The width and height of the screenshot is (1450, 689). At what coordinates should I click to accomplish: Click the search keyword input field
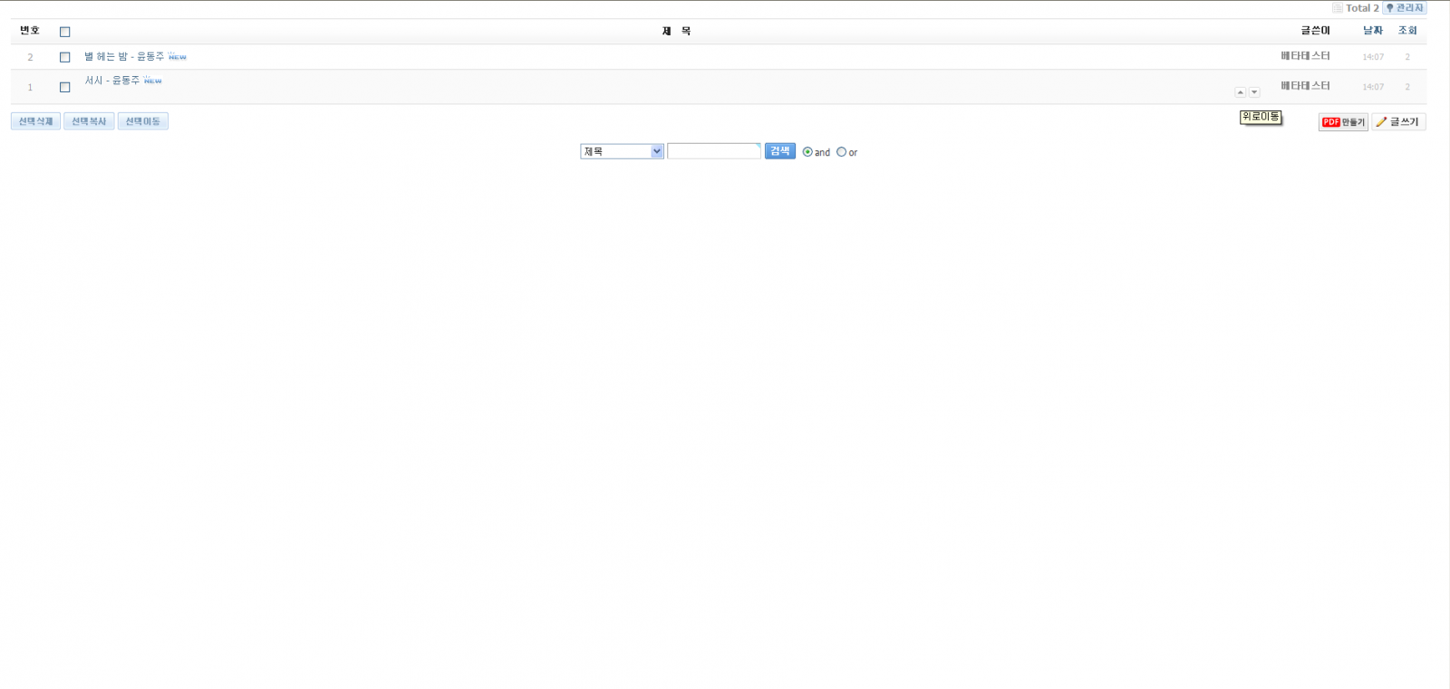(714, 151)
